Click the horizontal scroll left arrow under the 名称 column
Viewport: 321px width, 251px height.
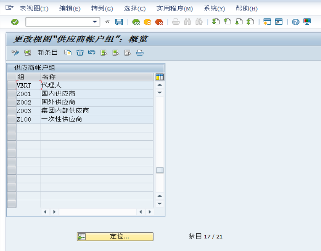coord(45,212)
